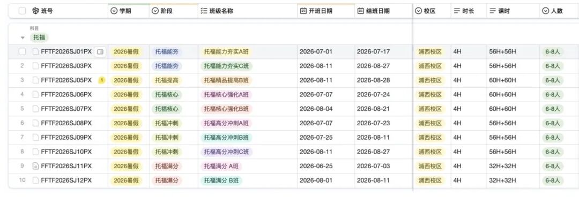This screenshot has width=579, height=197.
Task: Select 托福高分冲刺B班 teal tag
Action: point(226,138)
